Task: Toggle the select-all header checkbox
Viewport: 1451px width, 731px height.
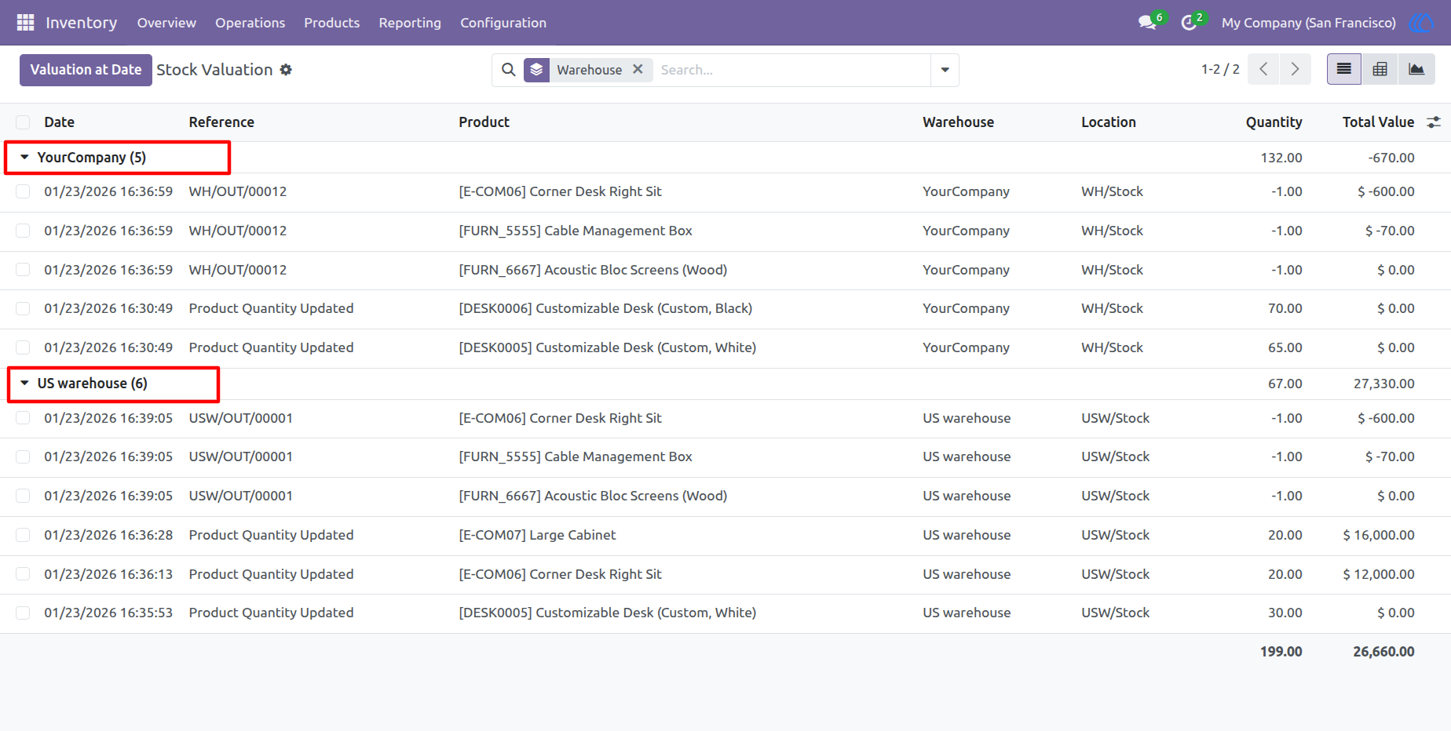Action: 23,122
